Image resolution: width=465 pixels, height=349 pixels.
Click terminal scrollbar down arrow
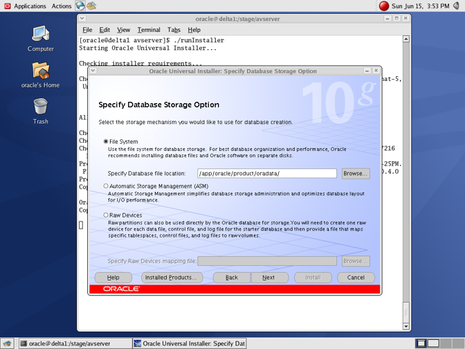point(406,326)
